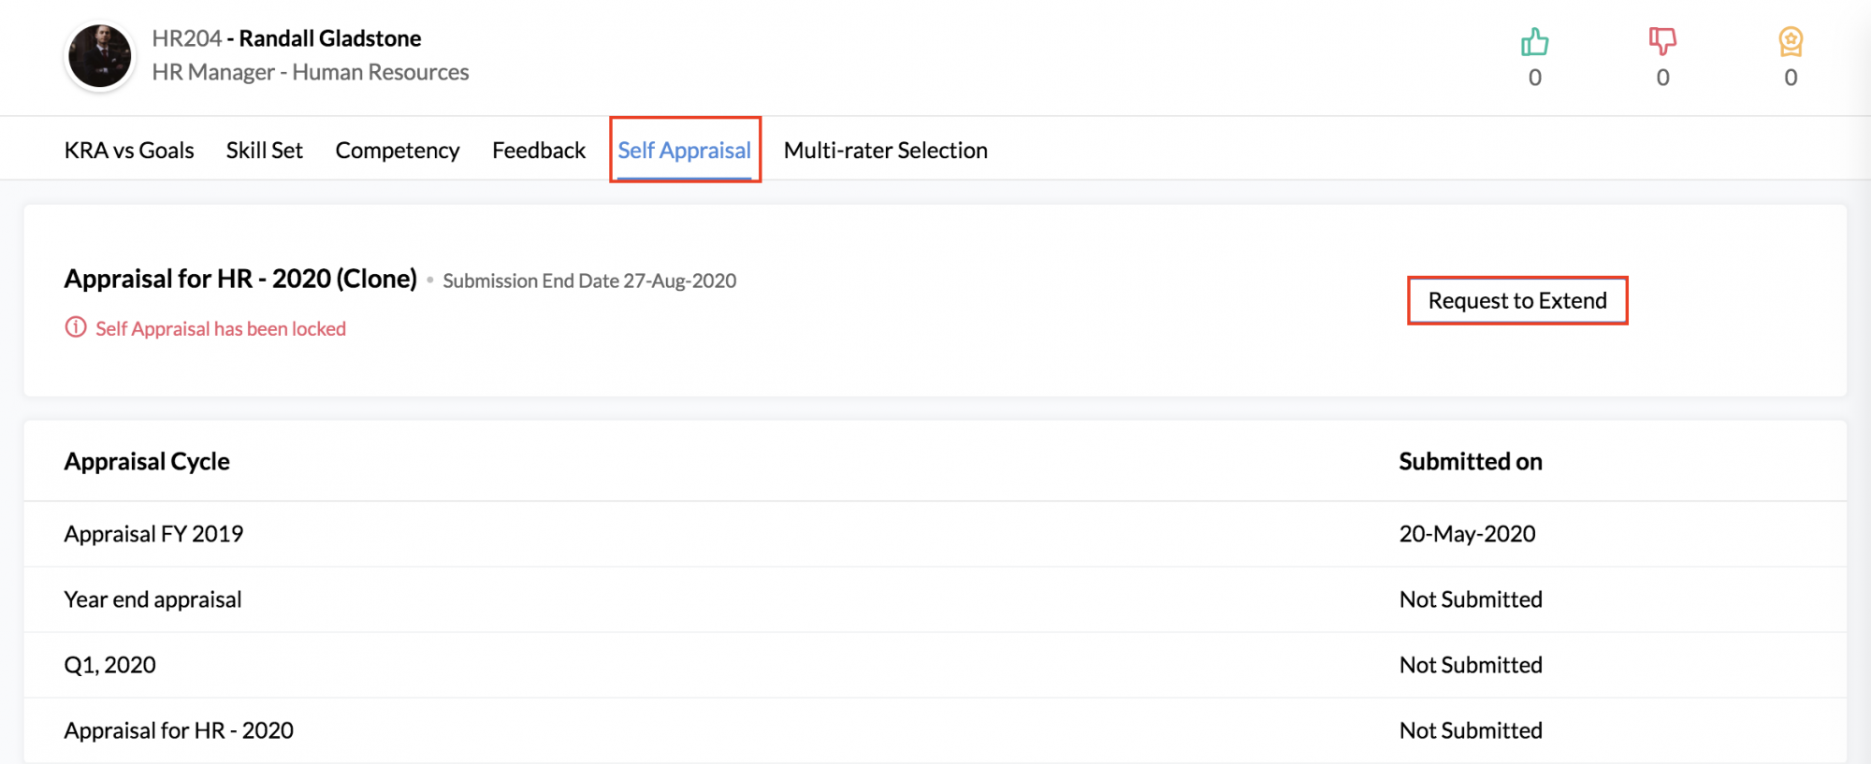The height and width of the screenshot is (764, 1871).
Task: Open Appraisal for HR - 2020 row
Action: pos(179,730)
